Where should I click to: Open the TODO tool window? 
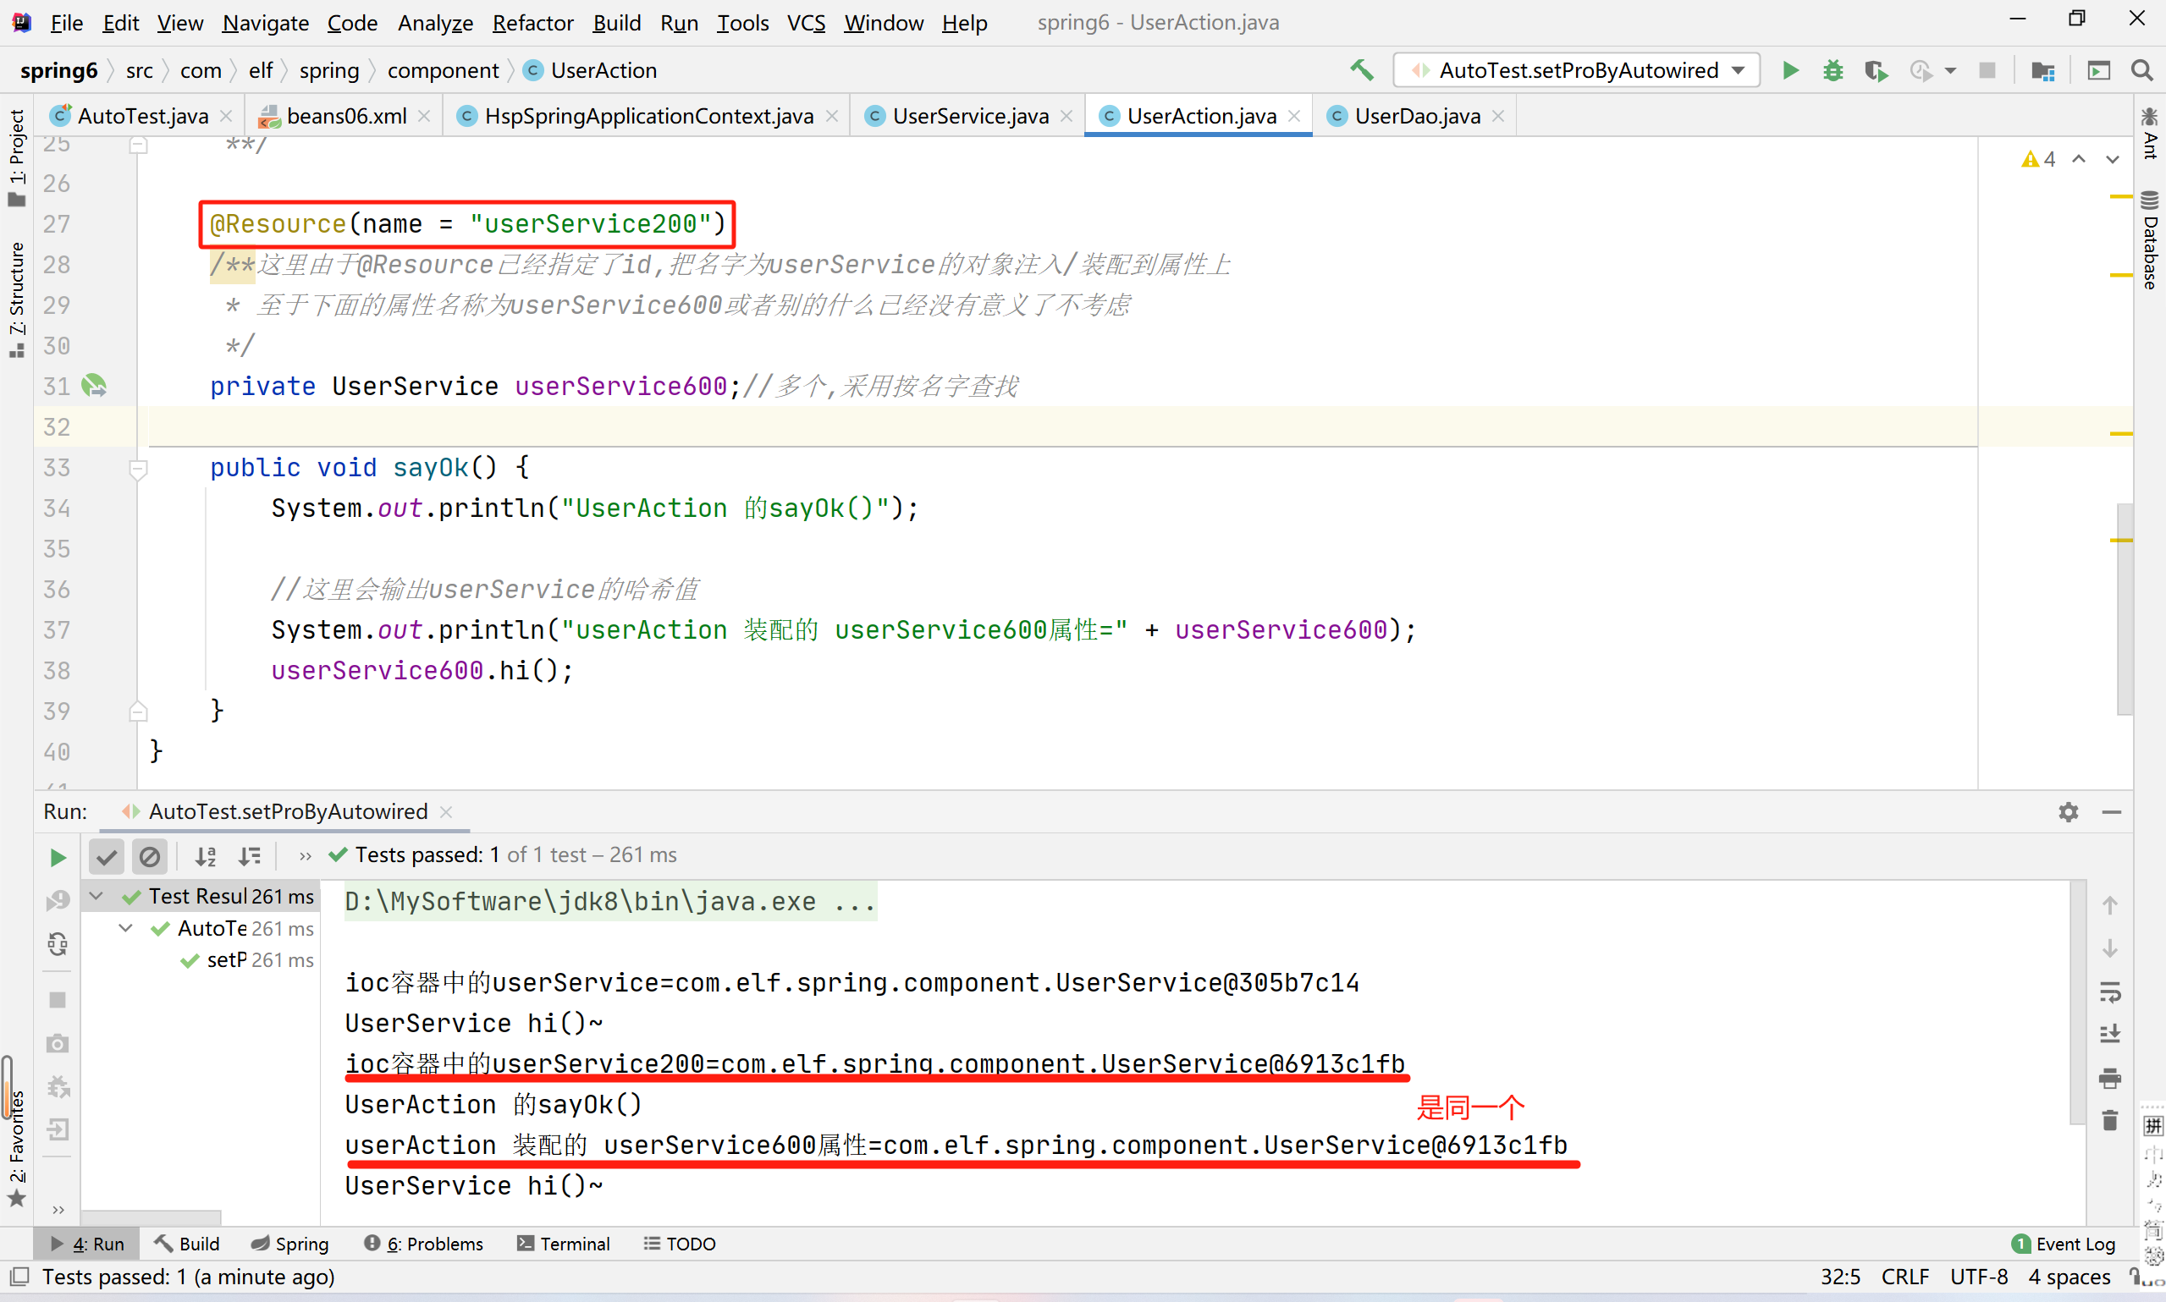pos(681,1244)
